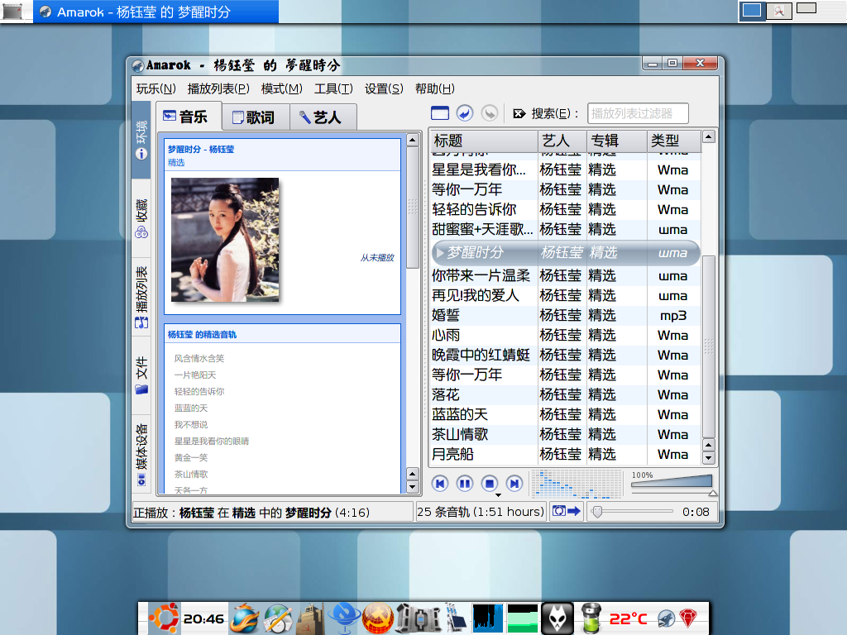
Task: Skip to the previous track
Action: pos(440,483)
